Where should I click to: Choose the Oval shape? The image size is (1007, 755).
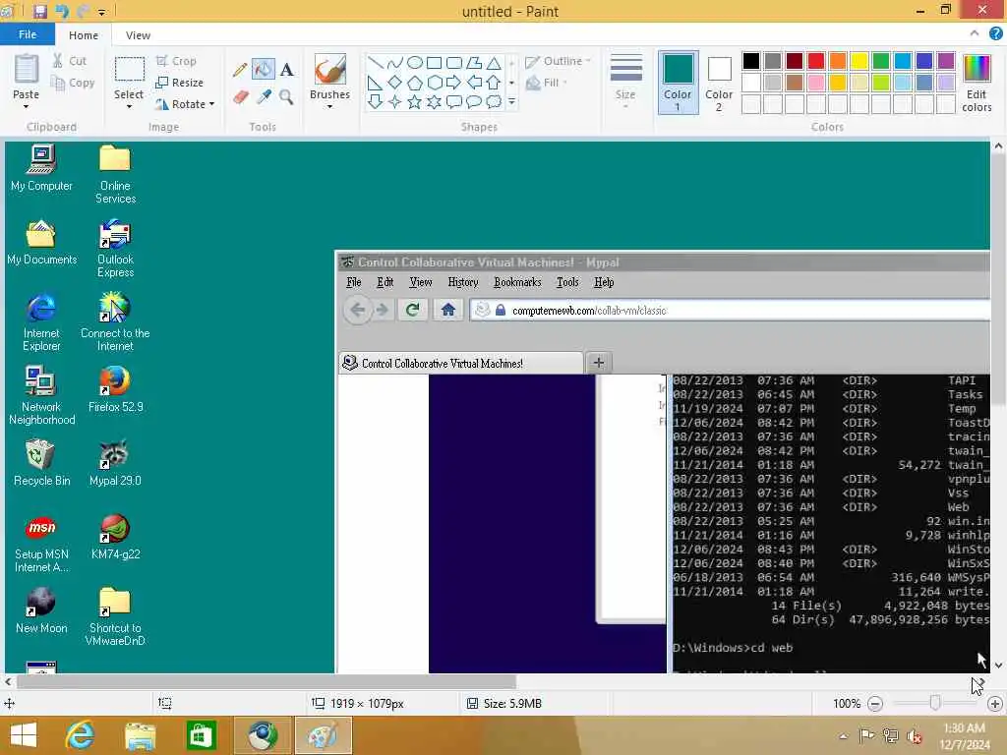(415, 63)
